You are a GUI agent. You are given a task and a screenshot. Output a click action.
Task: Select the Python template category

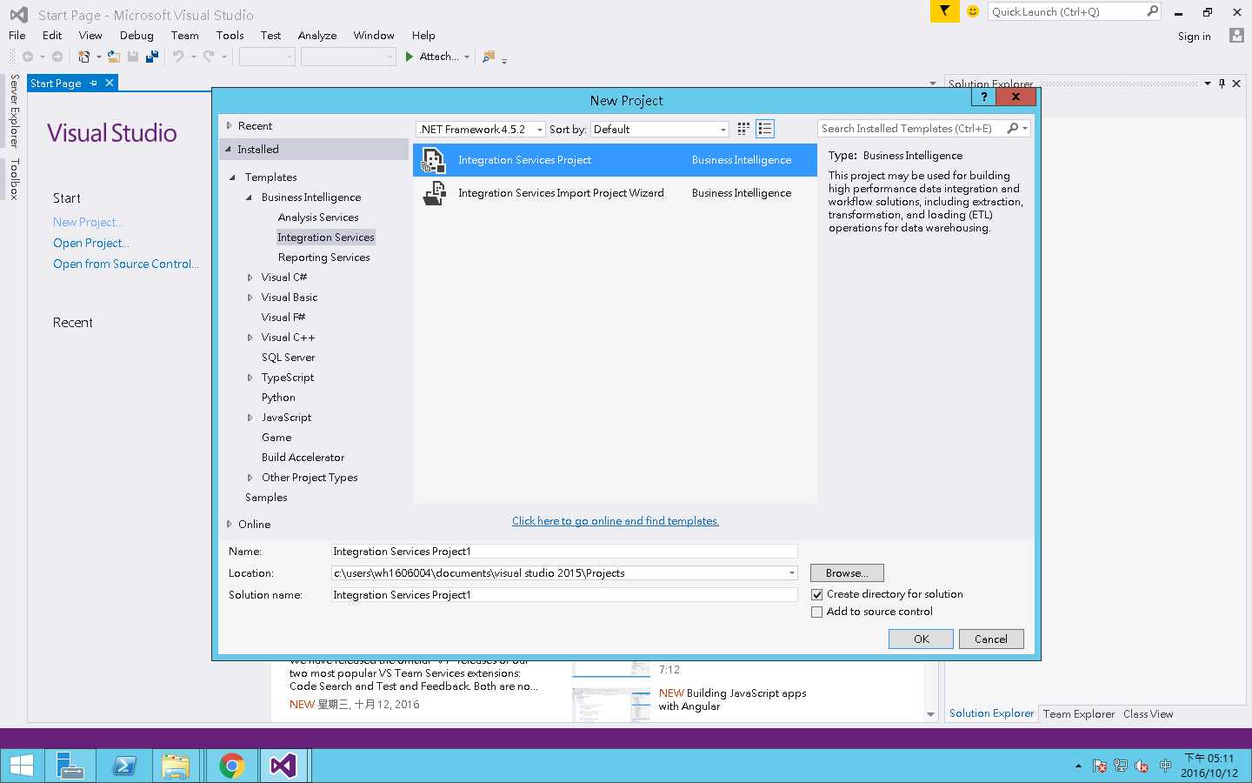(x=278, y=398)
